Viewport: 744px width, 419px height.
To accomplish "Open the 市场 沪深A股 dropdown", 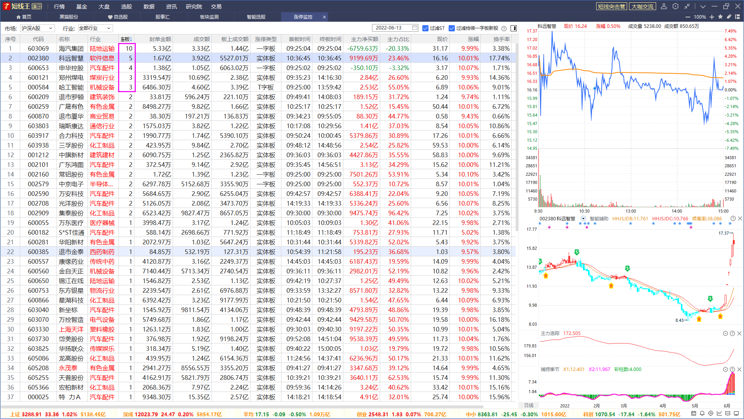I will point(37,28).
